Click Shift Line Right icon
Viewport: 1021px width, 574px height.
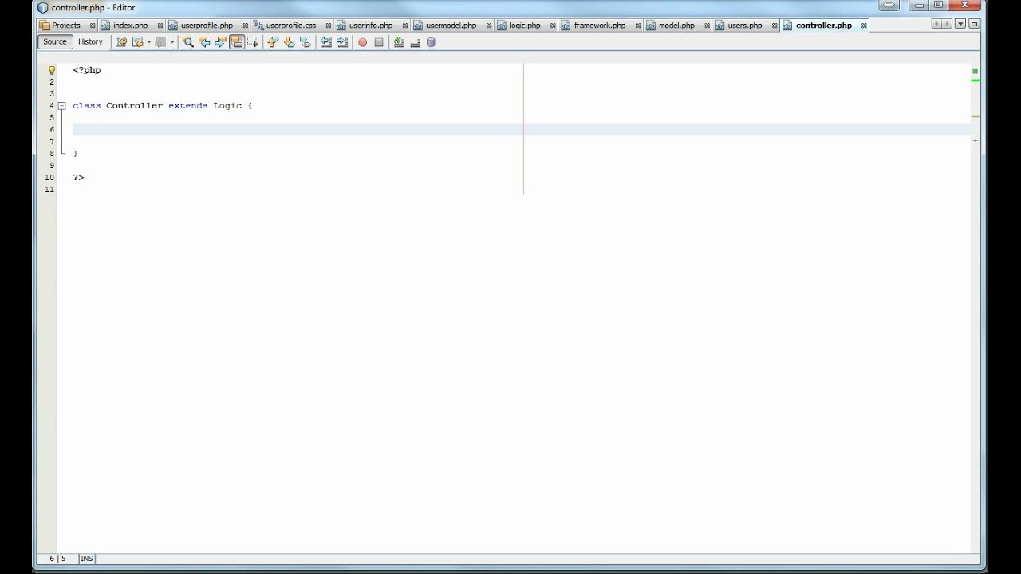click(x=342, y=41)
